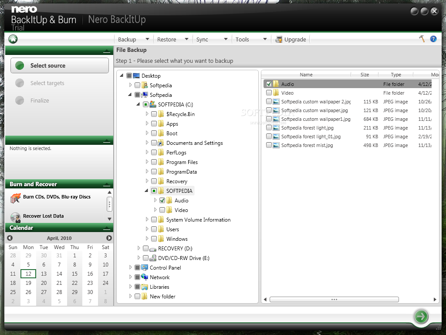
Task: Click the Libraries icon in tree
Action: pyautogui.click(x=145, y=287)
